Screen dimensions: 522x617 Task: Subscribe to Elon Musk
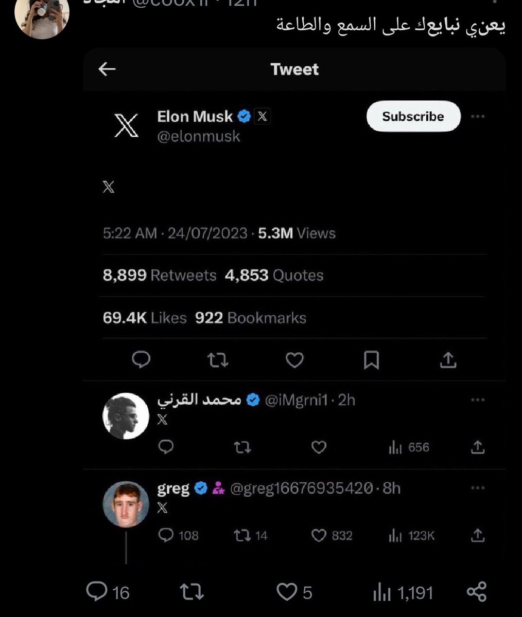[x=412, y=116]
